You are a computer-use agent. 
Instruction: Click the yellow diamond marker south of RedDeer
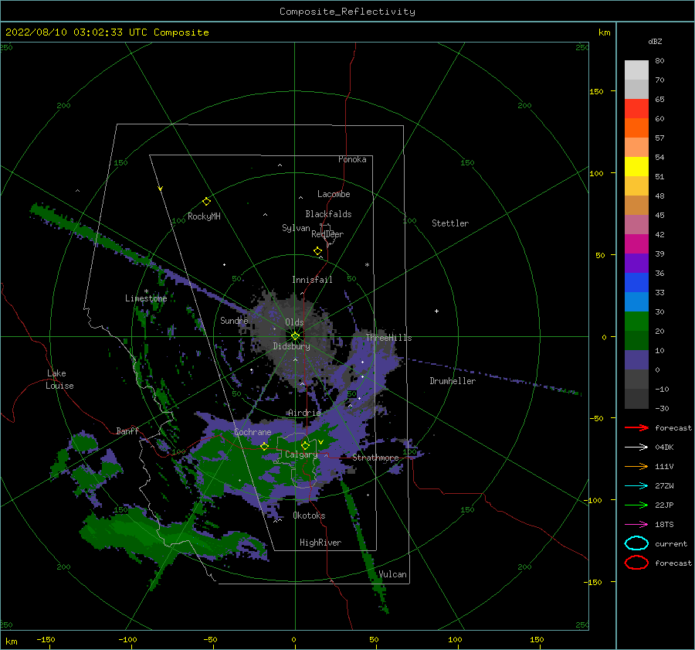pos(317,250)
